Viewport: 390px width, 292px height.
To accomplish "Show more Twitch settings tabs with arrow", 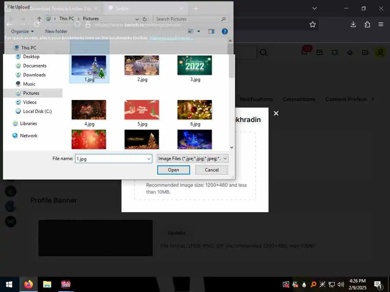I will (372, 99).
